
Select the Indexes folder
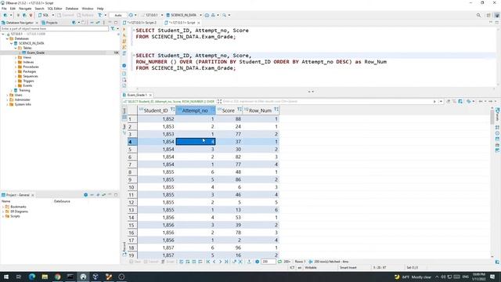28,62
